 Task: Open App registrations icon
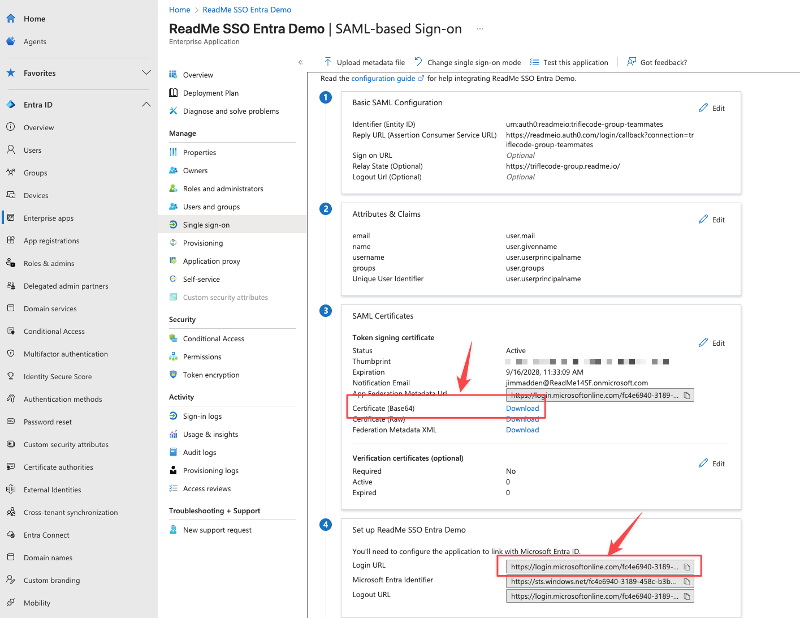[11, 241]
